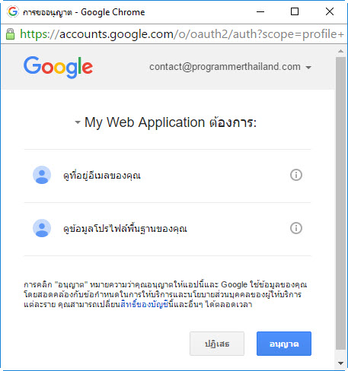Expand the account switcher dropdown arrow
This screenshot has width=348, height=371.
coord(308,68)
